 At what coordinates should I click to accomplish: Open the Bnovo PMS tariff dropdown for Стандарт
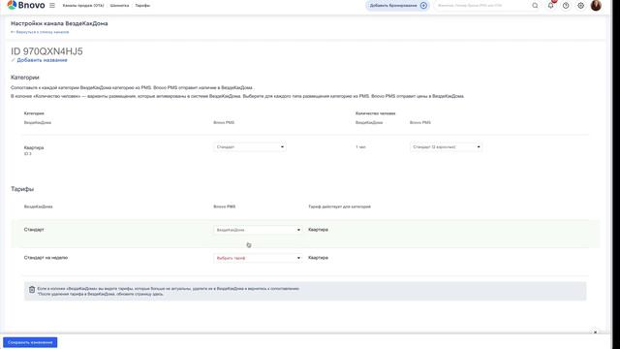tap(258, 230)
